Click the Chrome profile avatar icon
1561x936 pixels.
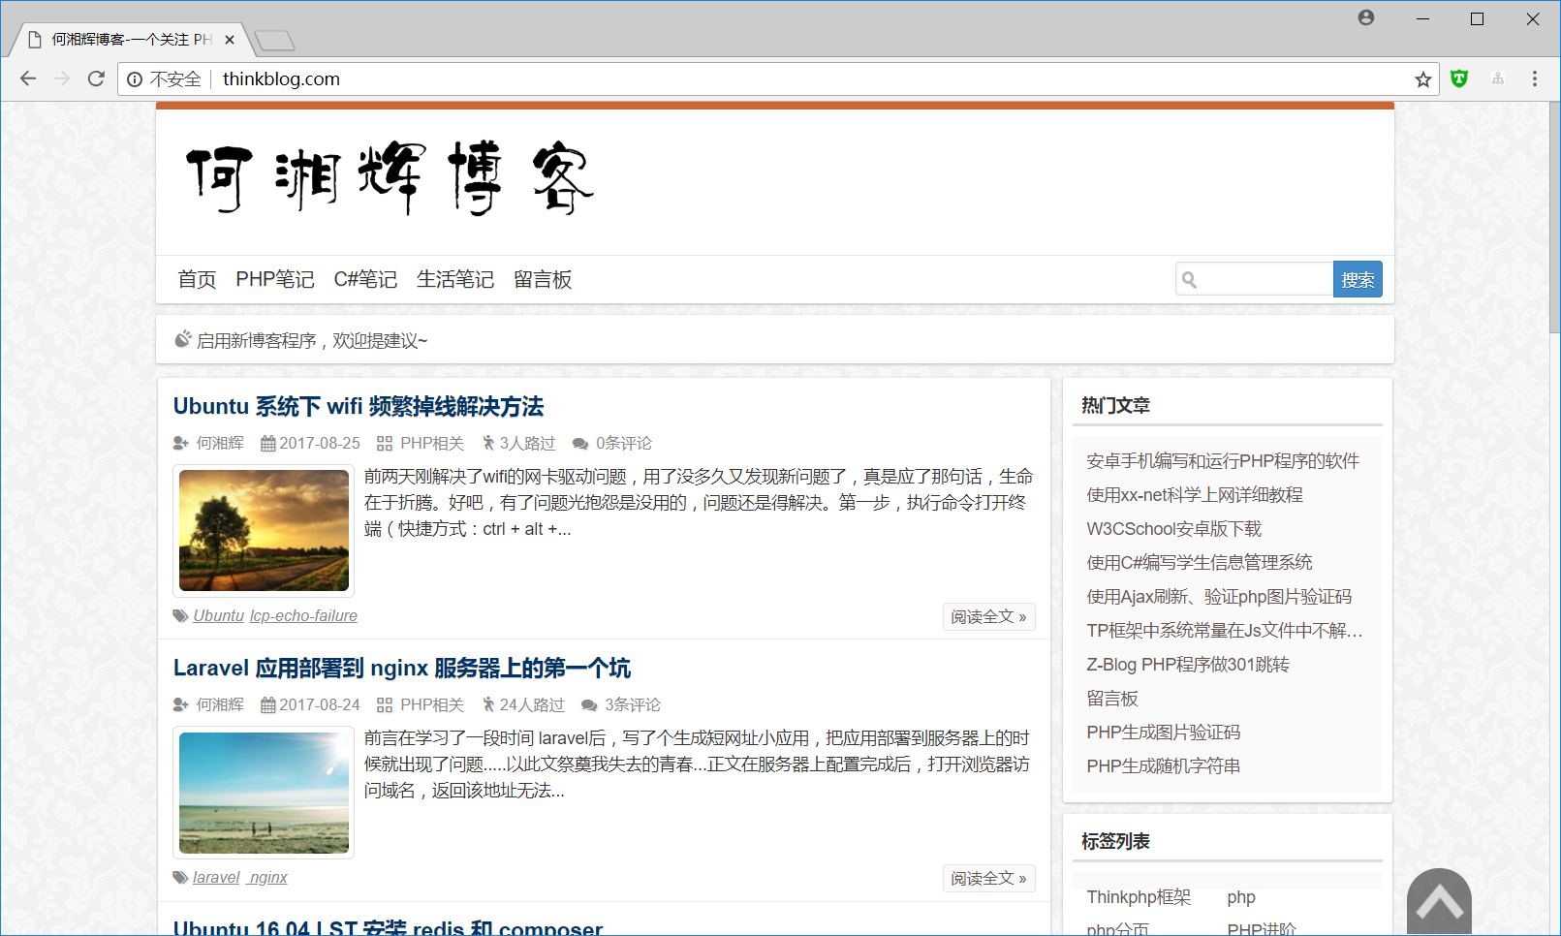[x=1366, y=17]
